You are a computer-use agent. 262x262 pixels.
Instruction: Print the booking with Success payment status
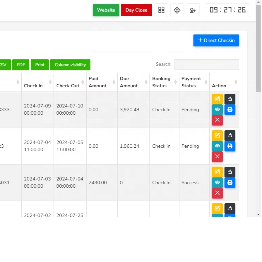point(230,183)
